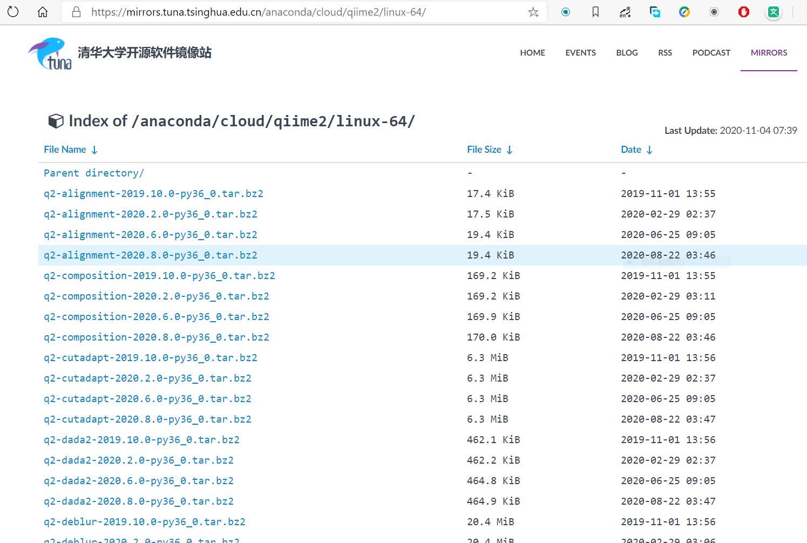The image size is (807, 543).
Task: Click the browser reload icon
Action: (12, 11)
